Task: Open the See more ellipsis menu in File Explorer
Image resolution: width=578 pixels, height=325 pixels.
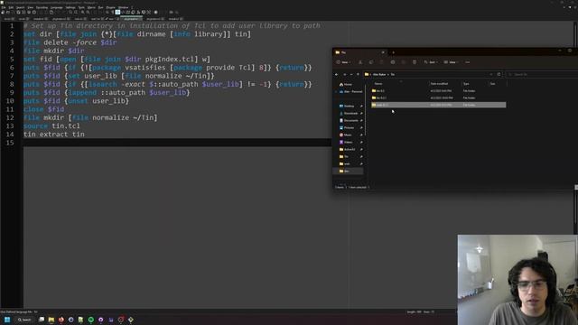Action: pyautogui.click(x=468, y=62)
